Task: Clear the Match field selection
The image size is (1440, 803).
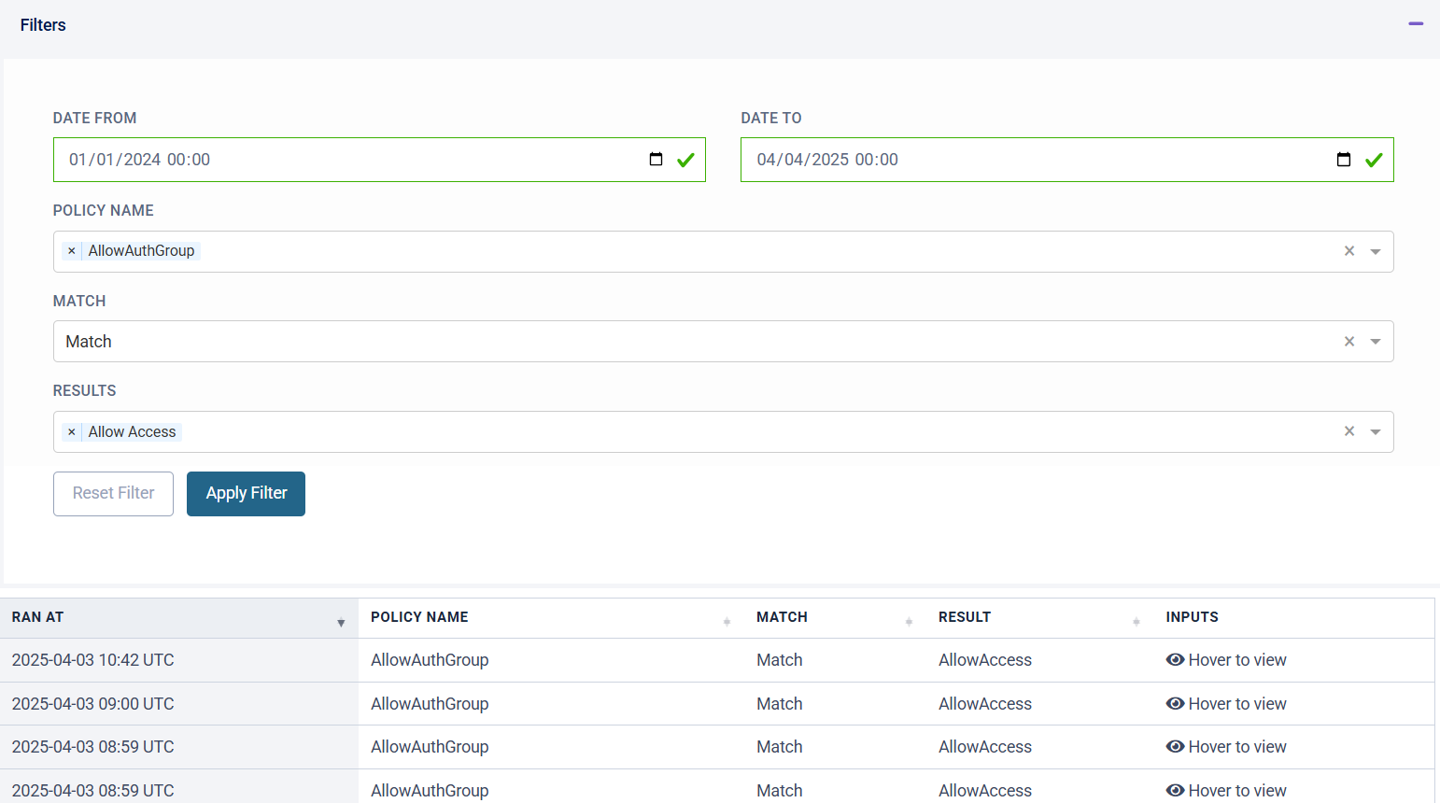Action: coord(1348,342)
